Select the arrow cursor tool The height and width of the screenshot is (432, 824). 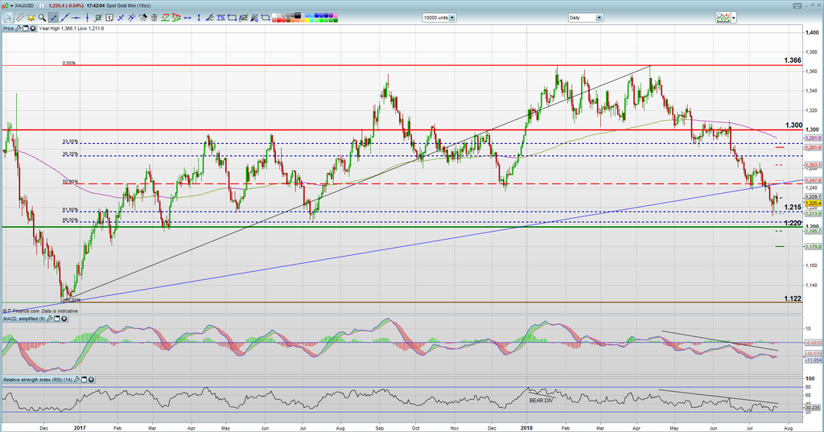click(9, 17)
